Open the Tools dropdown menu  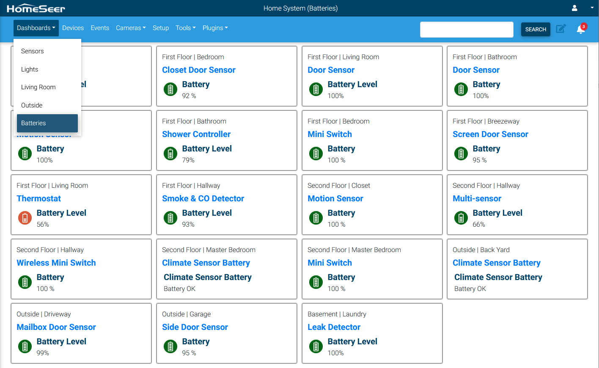point(185,28)
